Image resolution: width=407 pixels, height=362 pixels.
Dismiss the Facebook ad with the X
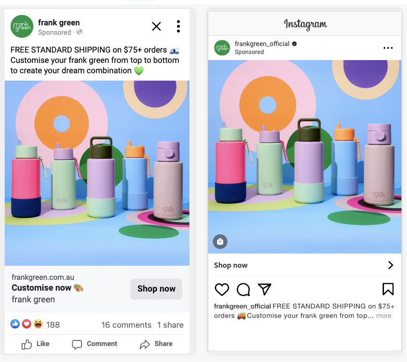[x=156, y=26]
